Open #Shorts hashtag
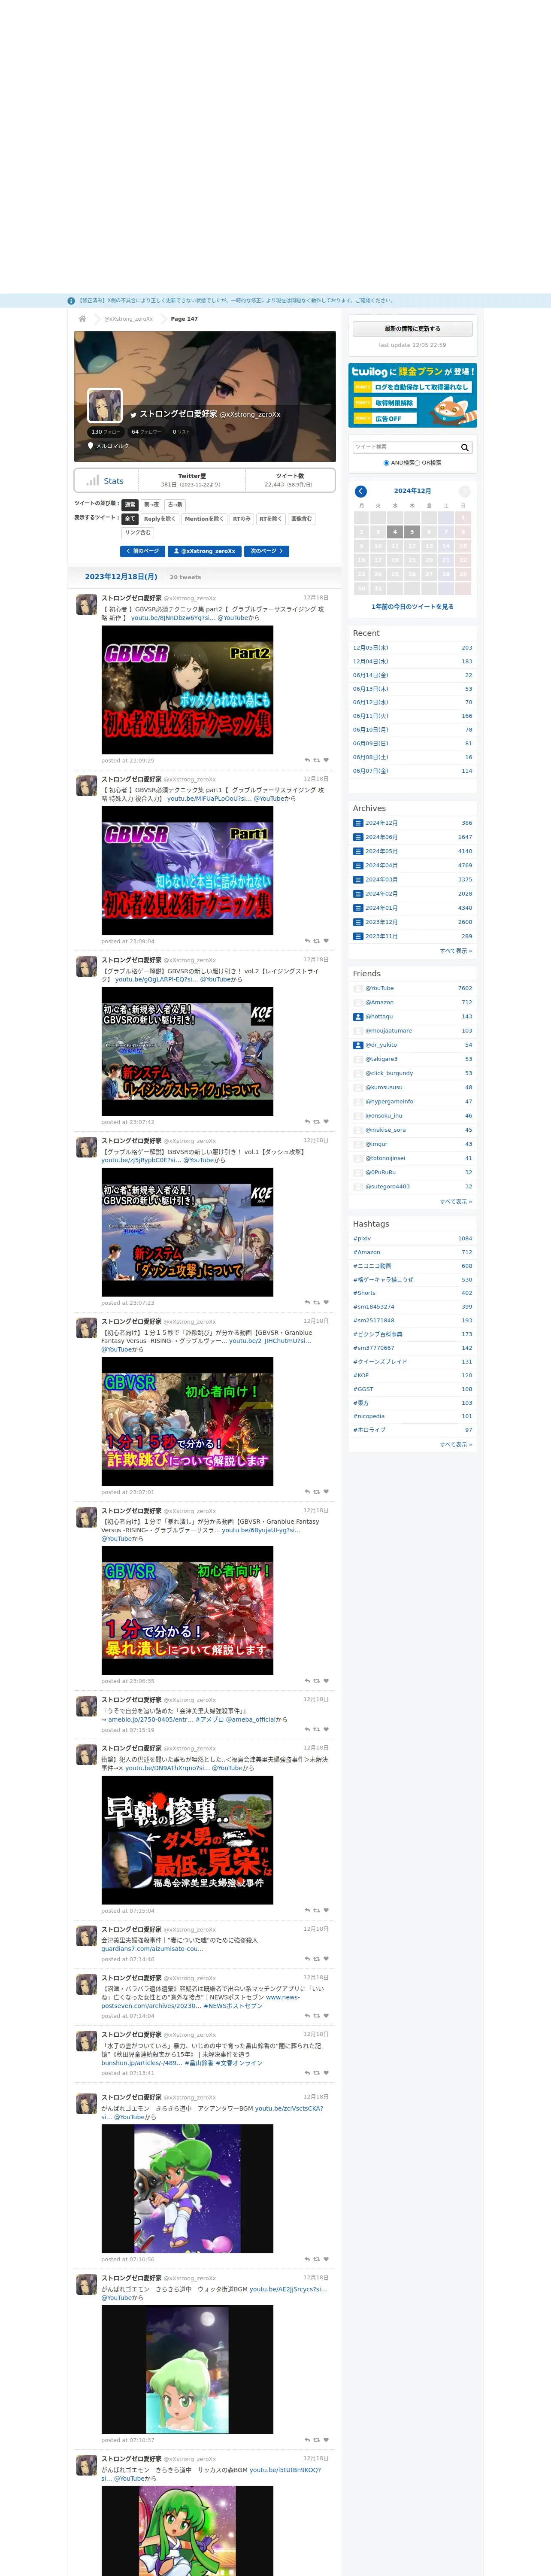551x2576 pixels. pos(364,1293)
